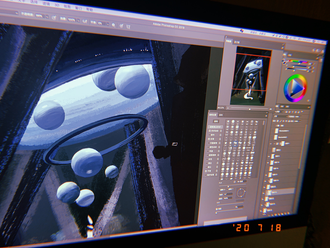The height and width of the screenshot is (248, 330).
Task: Open smoothing options gear icon
Action: (x=113, y=25)
